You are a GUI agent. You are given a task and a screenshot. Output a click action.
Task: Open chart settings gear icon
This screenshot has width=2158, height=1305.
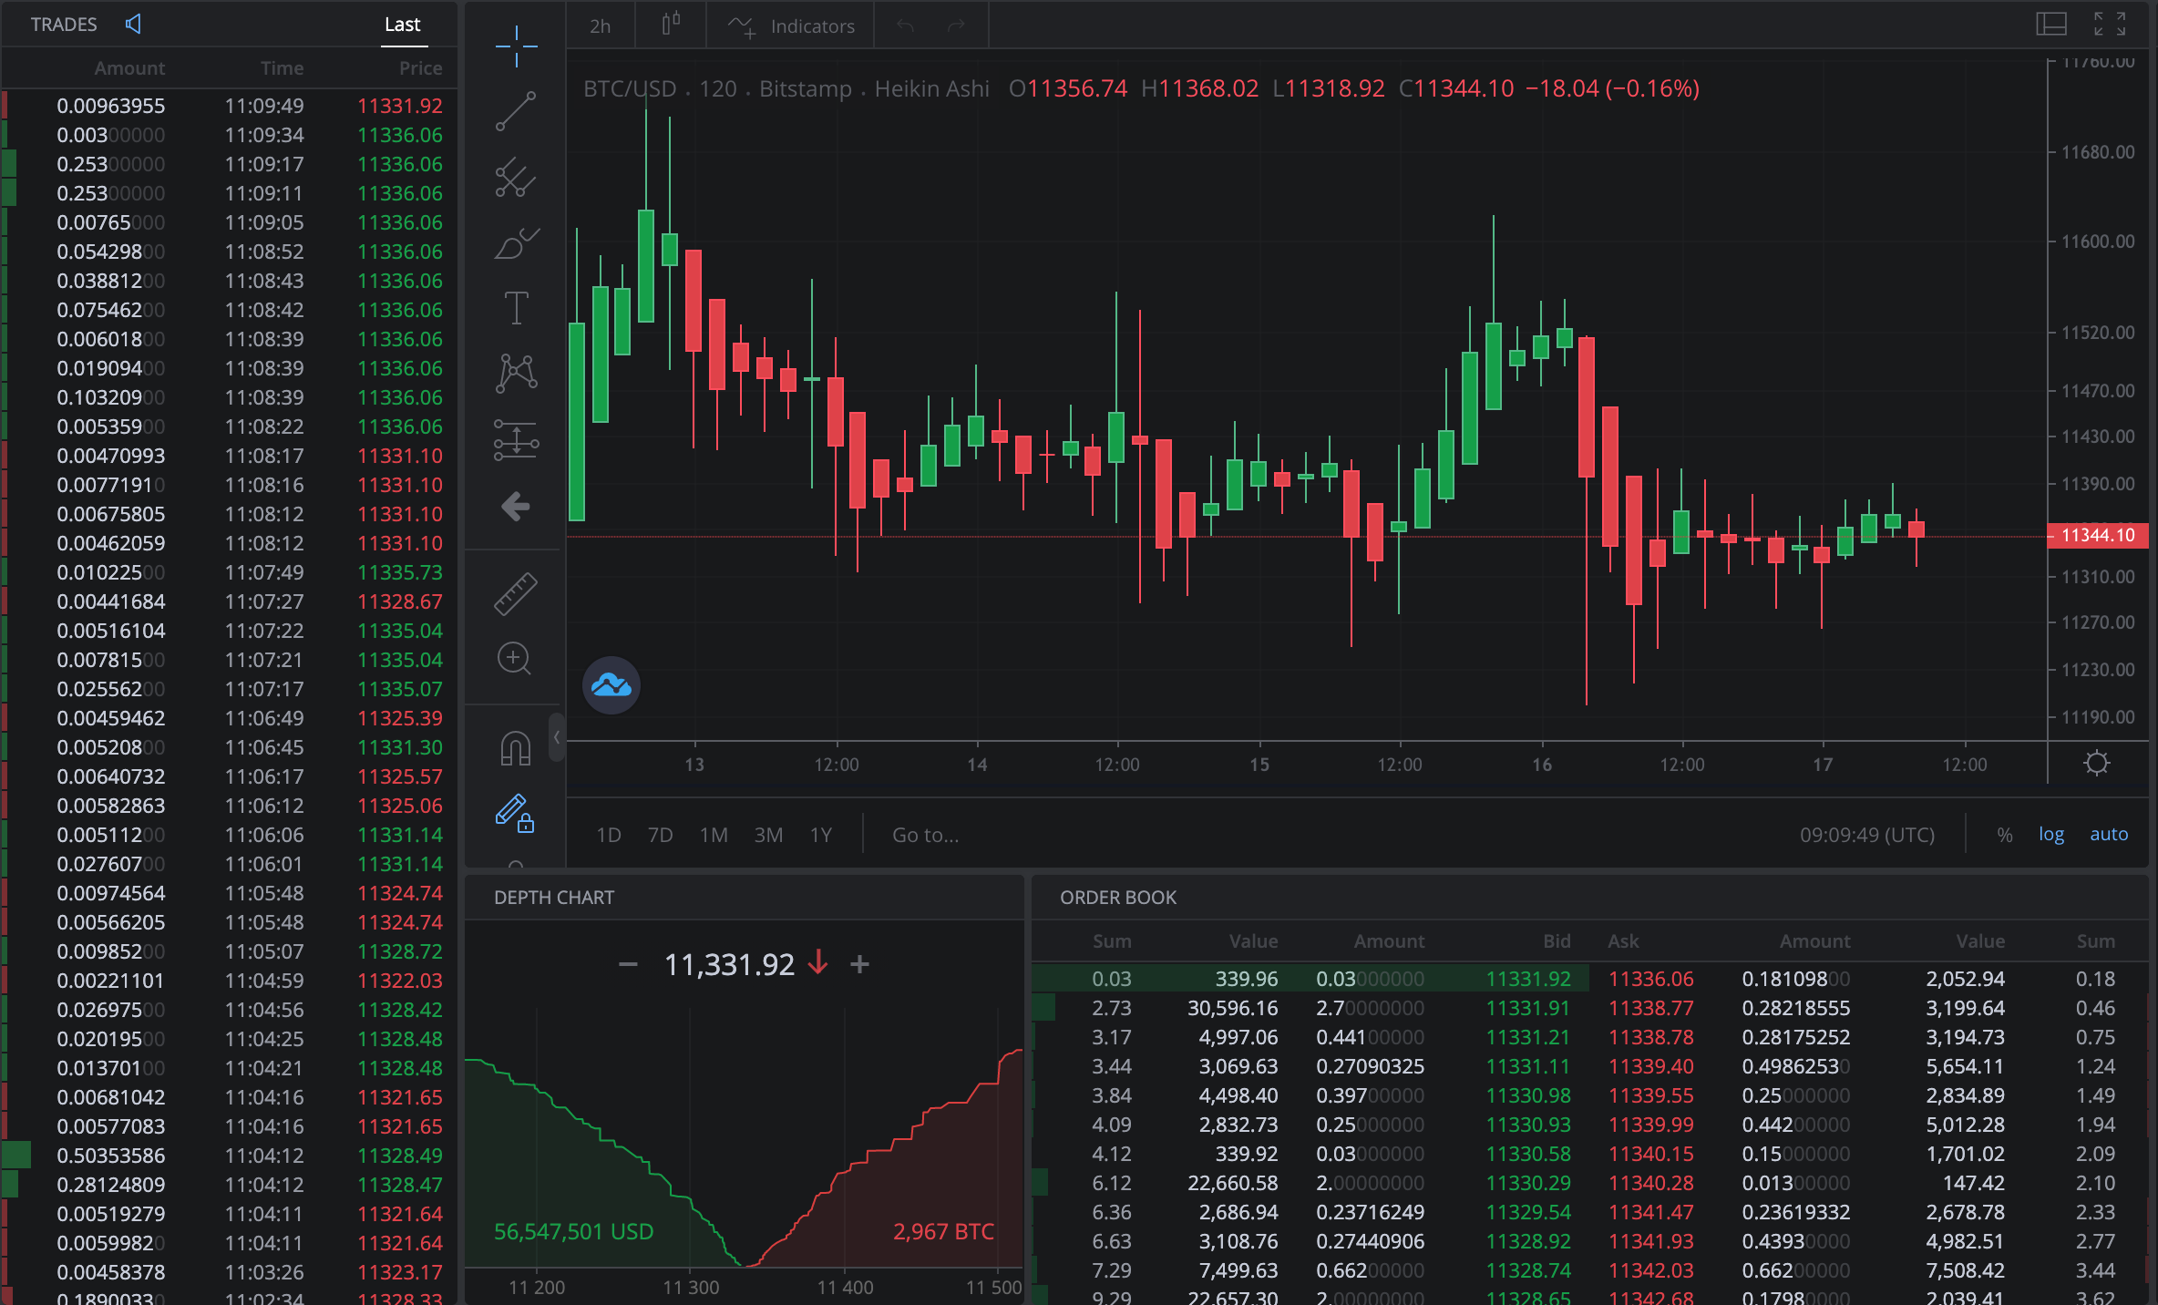point(2096,764)
